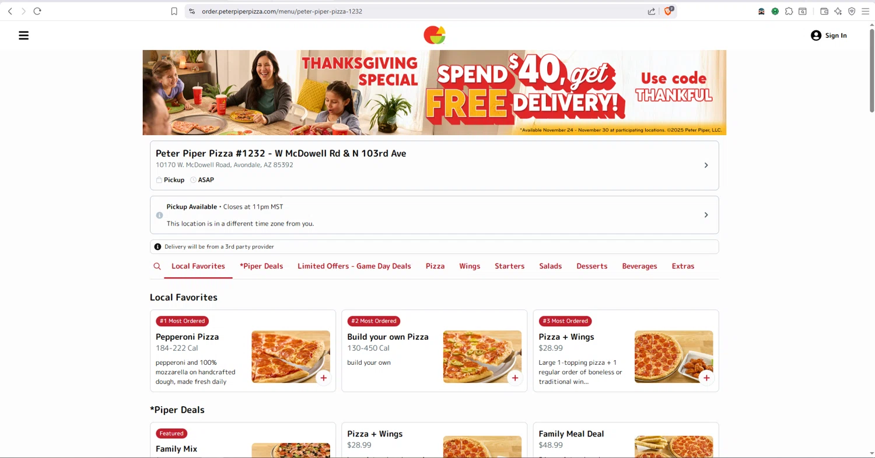Screen dimensions: 875x458
Task: Open Brave Shields lion icon
Action: pyautogui.click(x=668, y=11)
